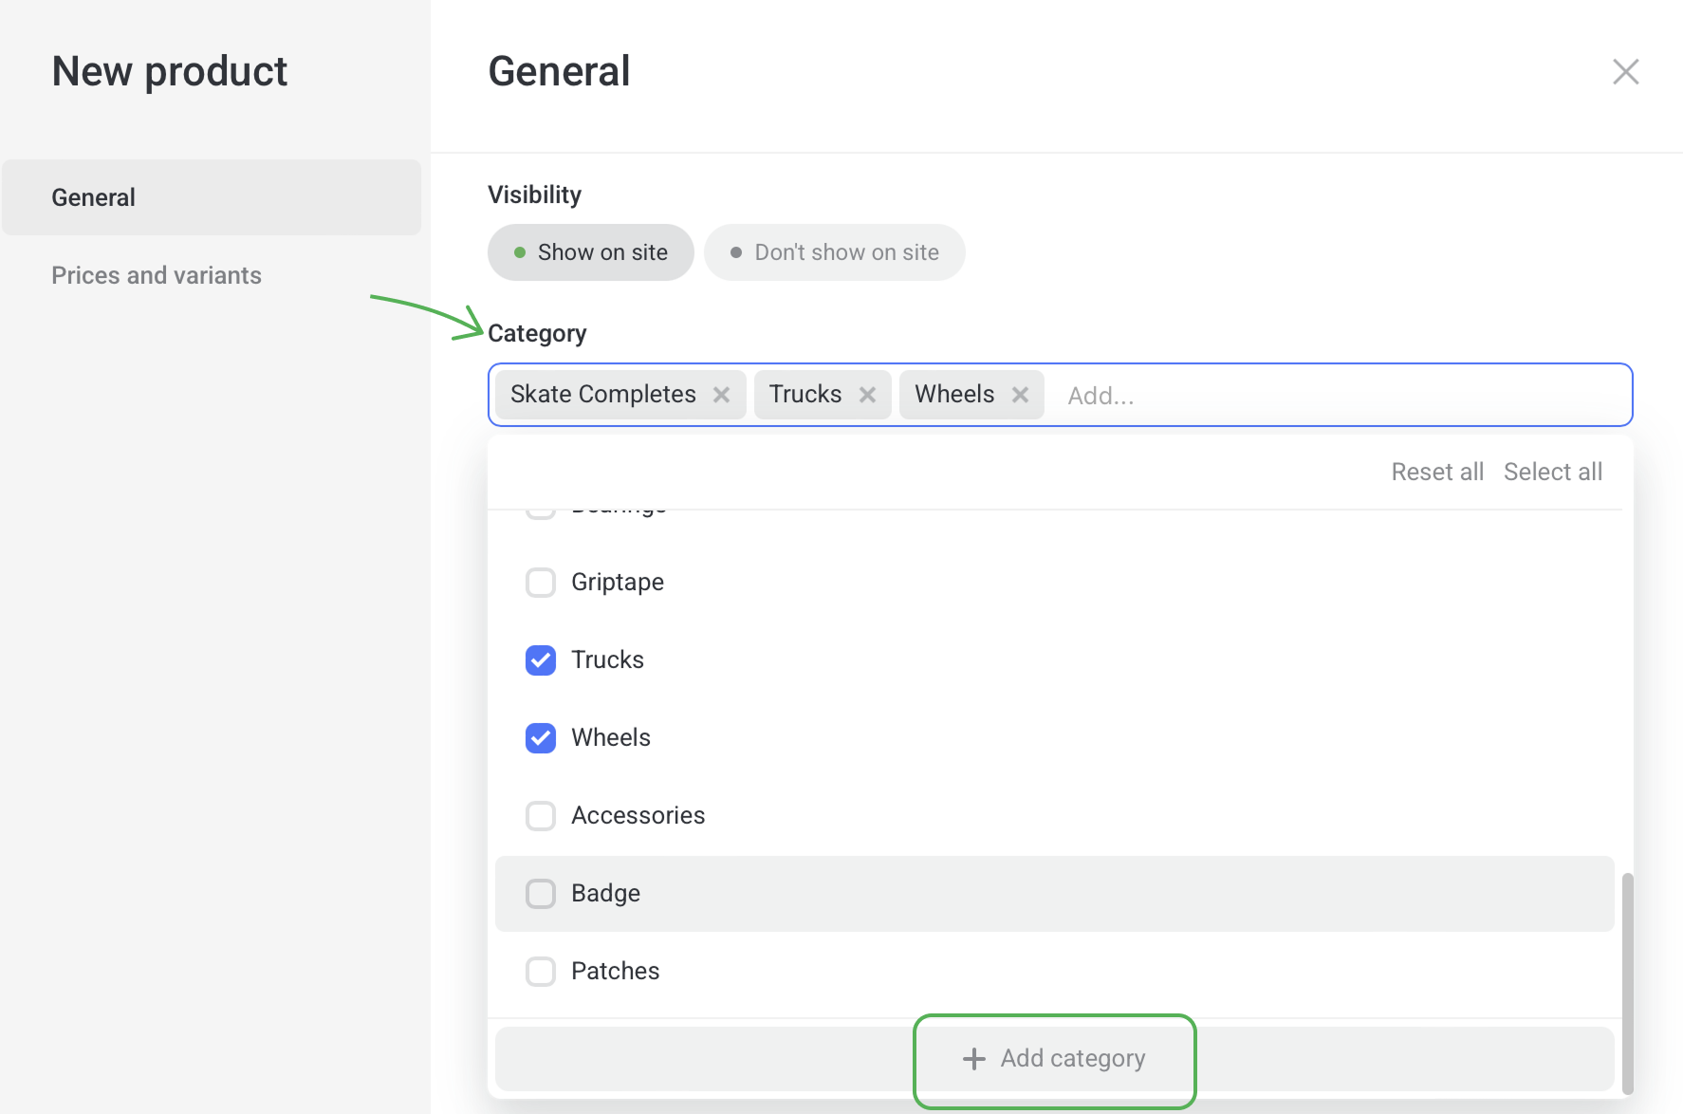Viewport: 1683px width, 1114px height.
Task: Focus the category Add... input field
Action: (x=1328, y=396)
